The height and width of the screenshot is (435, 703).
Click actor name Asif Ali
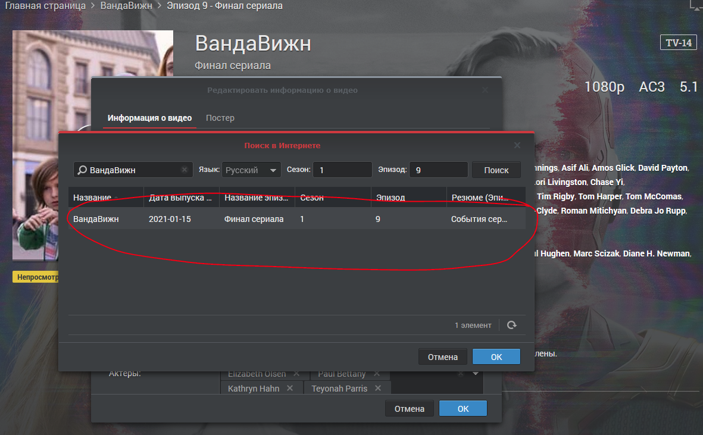pyautogui.click(x=575, y=168)
